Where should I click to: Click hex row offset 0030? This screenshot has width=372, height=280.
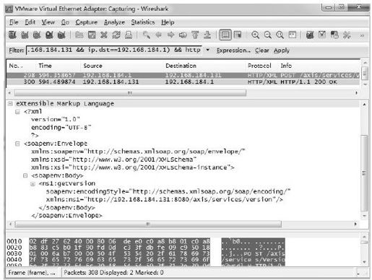pos(14,253)
